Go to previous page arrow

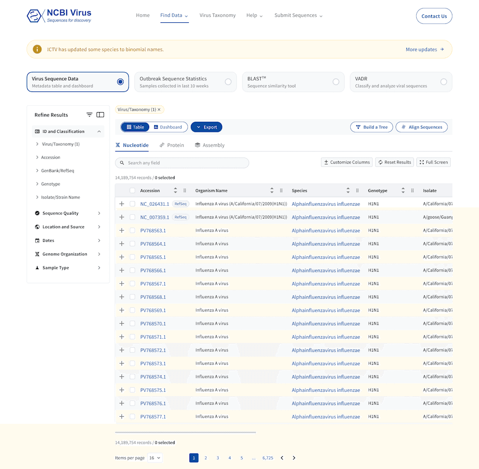coord(282,458)
